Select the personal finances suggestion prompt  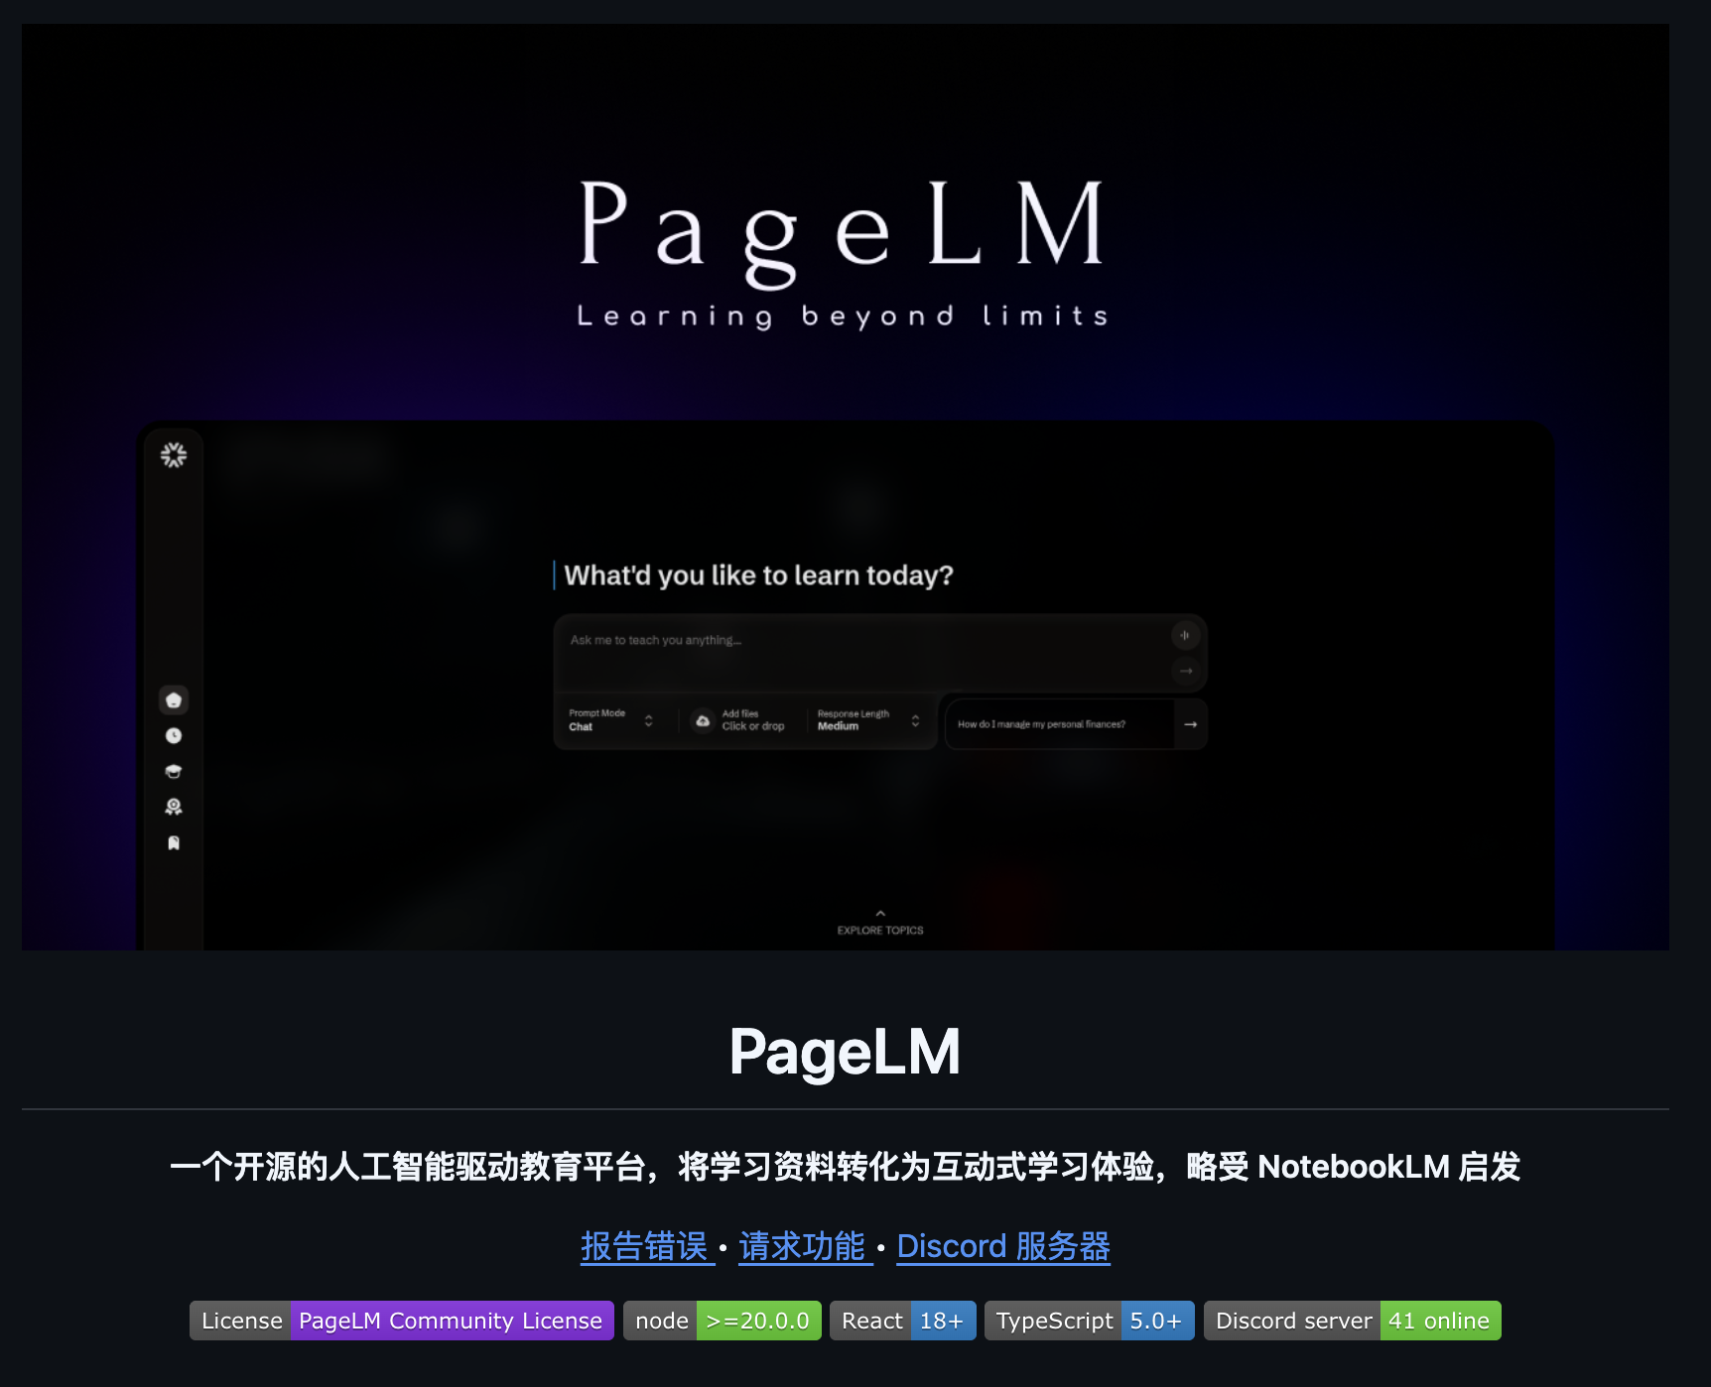coord(1040,724)
